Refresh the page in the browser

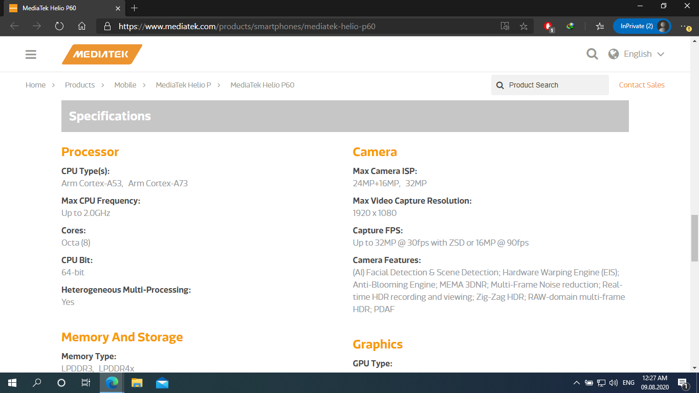(59, 26)
